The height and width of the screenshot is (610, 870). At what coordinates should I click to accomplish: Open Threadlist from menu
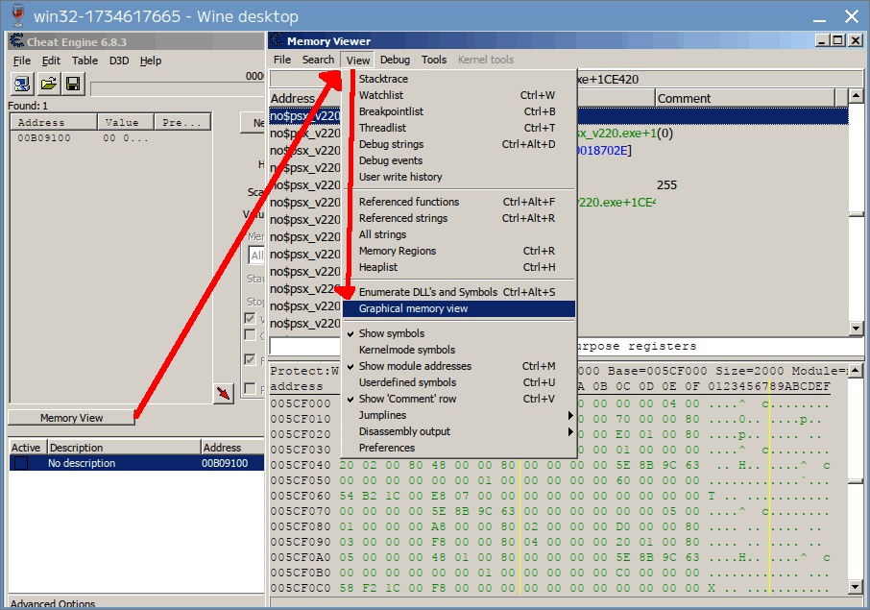click(x=458, y=128)
